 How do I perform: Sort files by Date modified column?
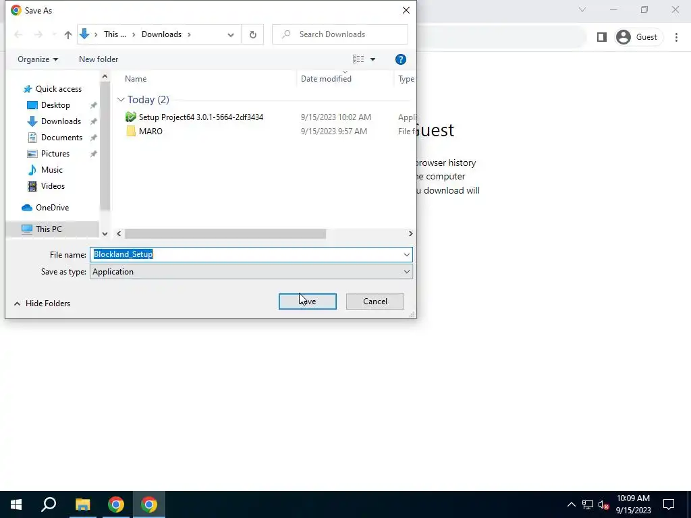[x=326, y=79]
